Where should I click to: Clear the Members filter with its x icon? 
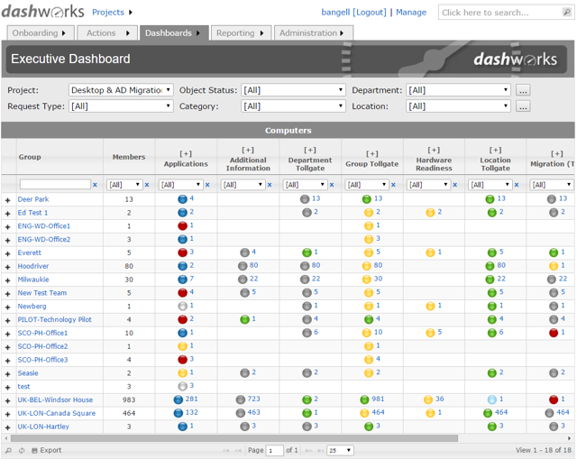147,185
